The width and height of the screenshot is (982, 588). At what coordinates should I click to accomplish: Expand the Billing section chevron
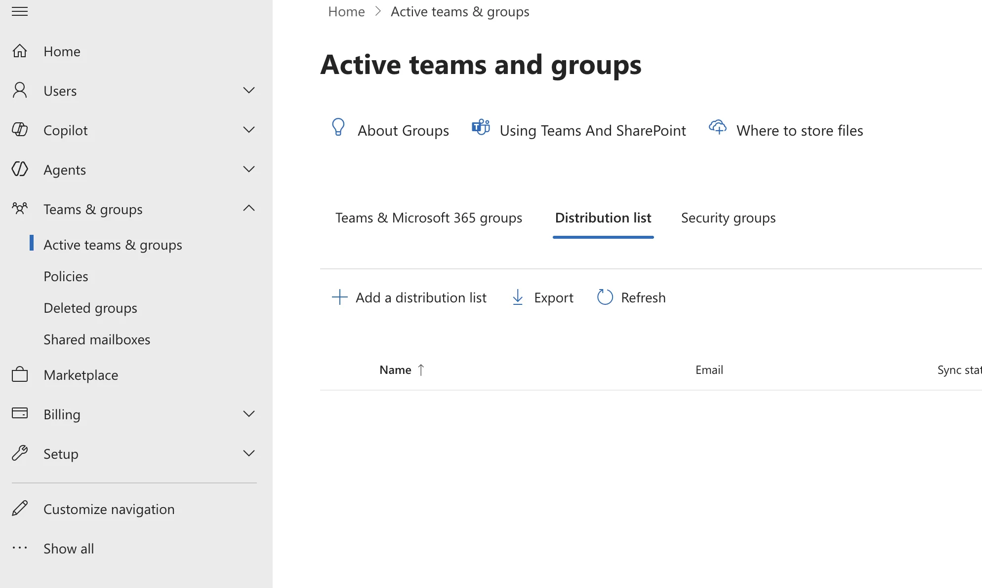coord(249,414)
